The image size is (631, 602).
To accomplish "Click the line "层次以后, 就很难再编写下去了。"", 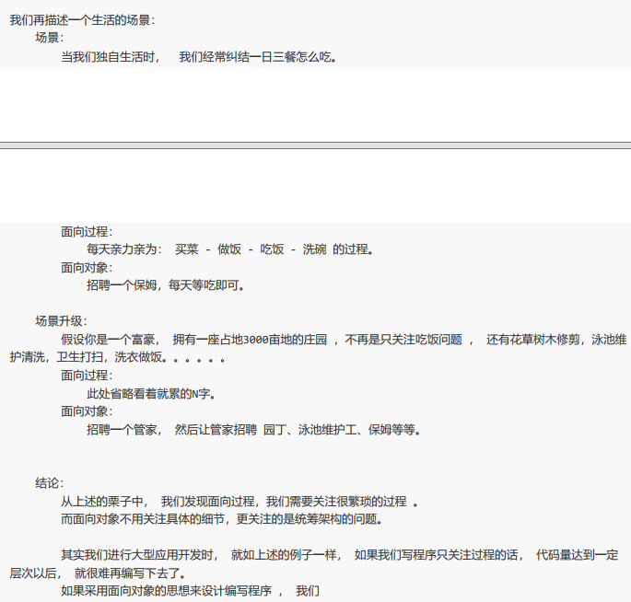I will (x=98, y=573).
